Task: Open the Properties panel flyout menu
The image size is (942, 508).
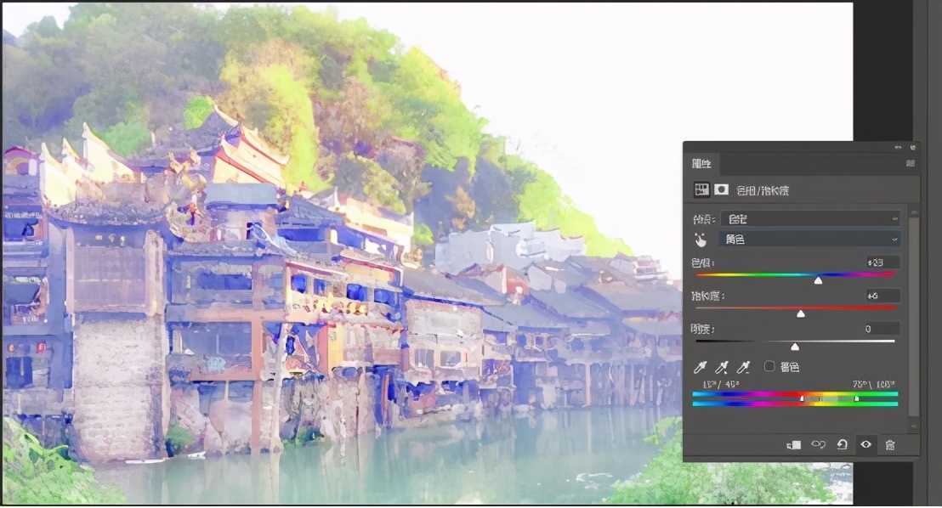Action: 911,163
